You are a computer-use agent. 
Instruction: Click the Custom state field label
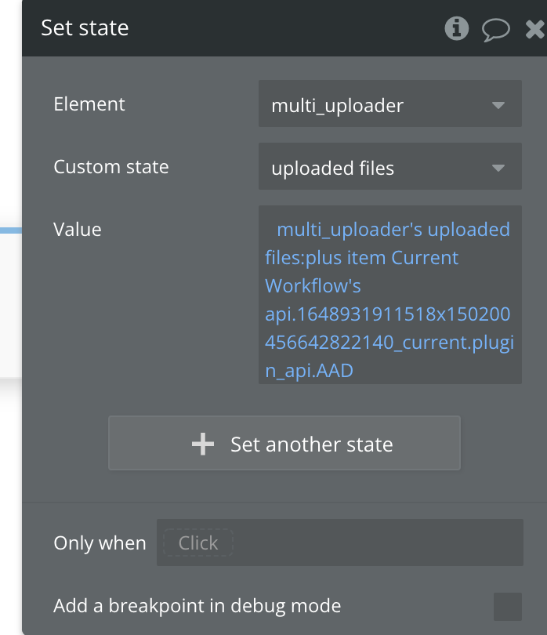(110, 167)
